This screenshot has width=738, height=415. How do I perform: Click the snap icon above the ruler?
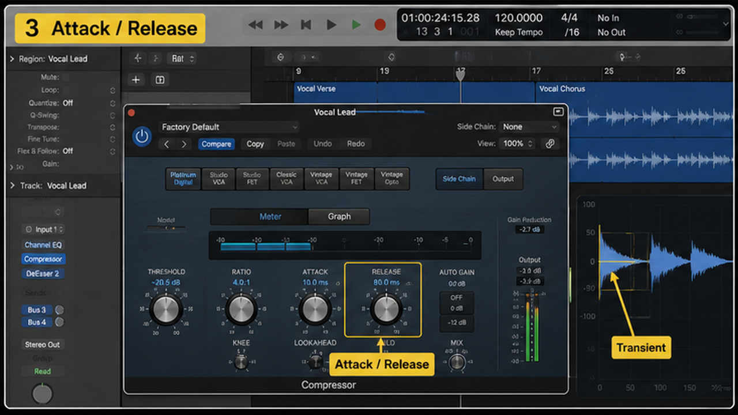(x=281, y=57)
